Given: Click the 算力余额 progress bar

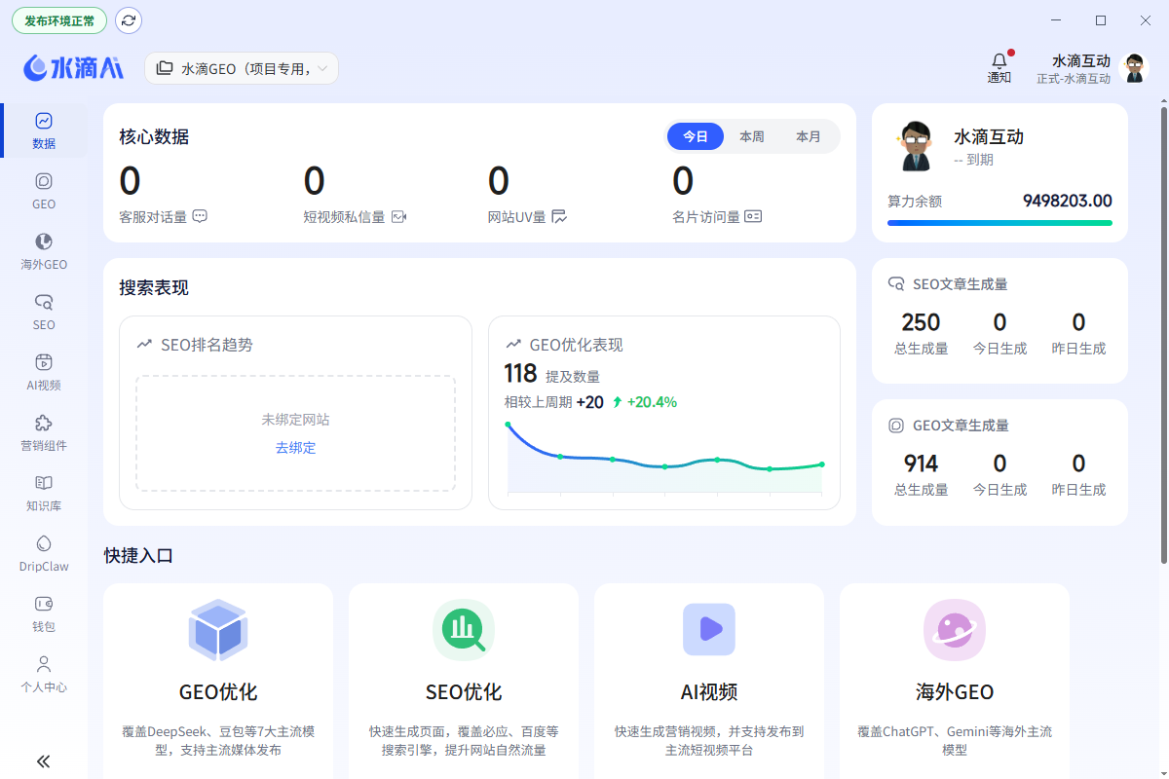Looking at the screenshot, I should [x=999, y=223].
